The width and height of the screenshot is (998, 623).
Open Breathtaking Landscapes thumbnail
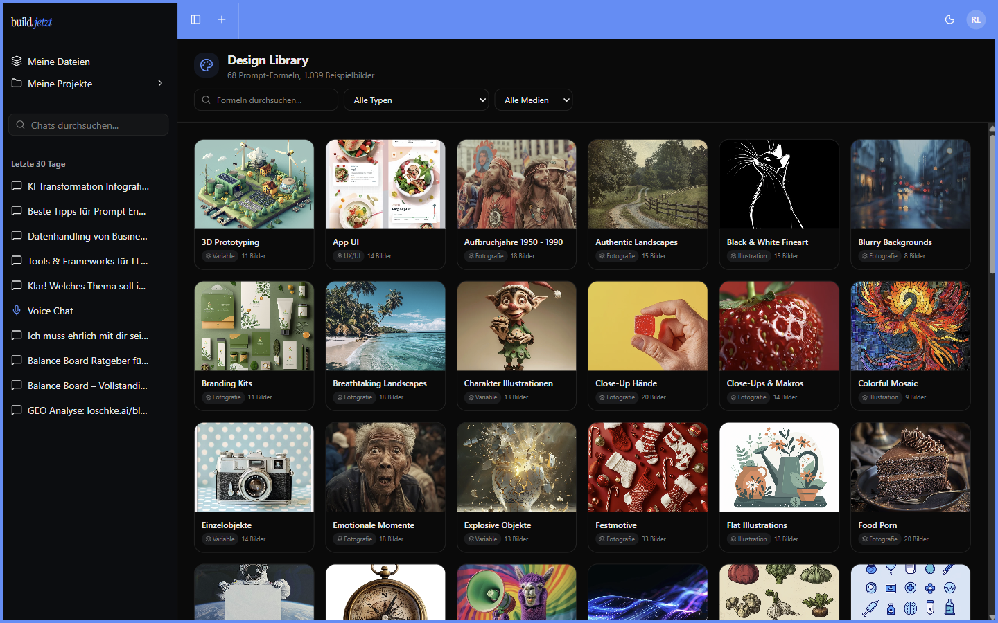pos(385,326)
